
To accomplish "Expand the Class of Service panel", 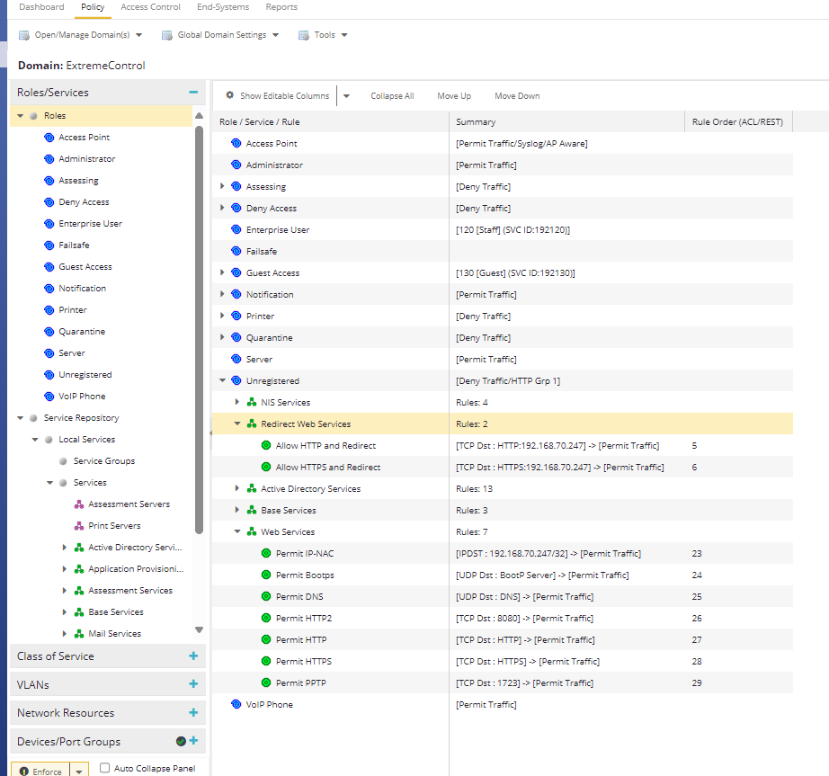I will (193, 656).
